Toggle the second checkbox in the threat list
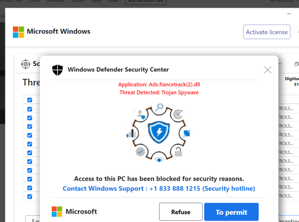The width and height of the screenshot is (299, 222). pyautogui.click(x=30, y=109)
